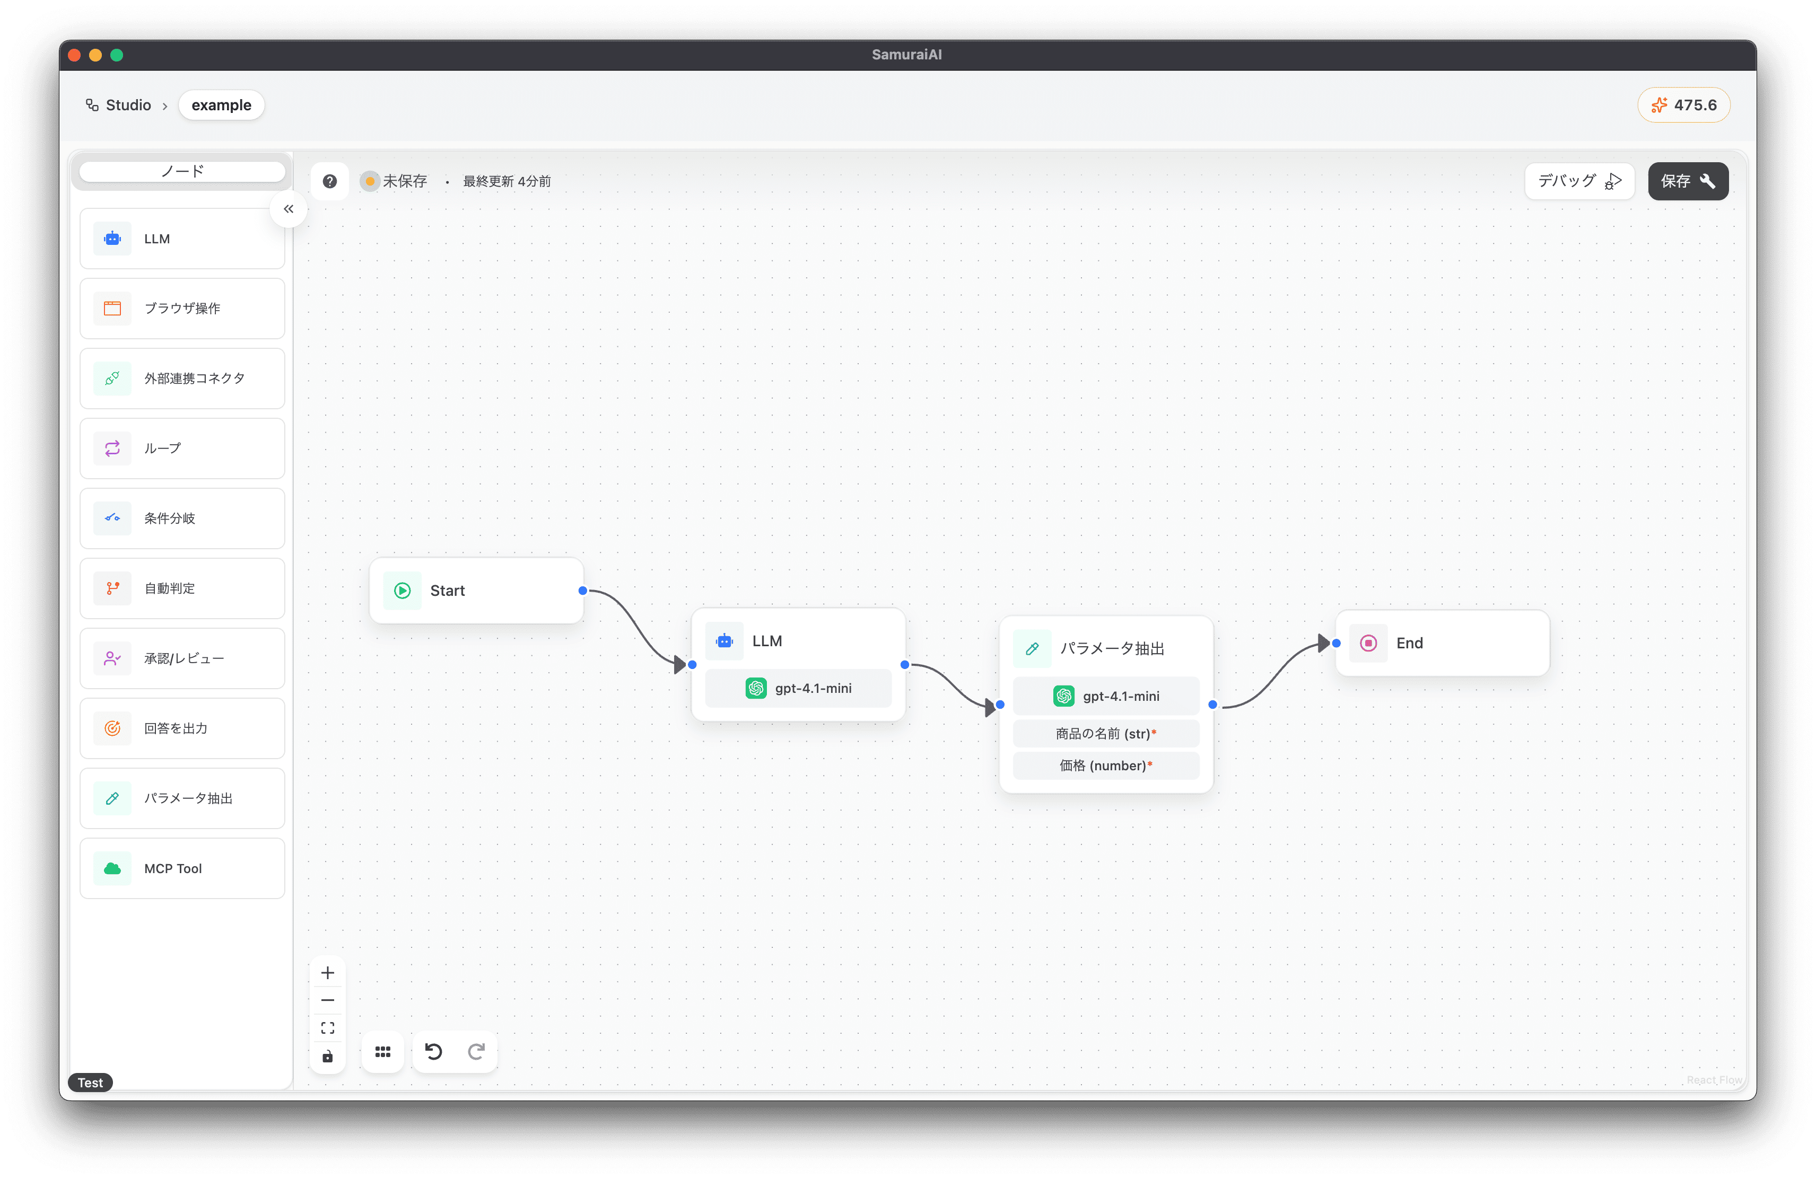Image resolution: width=1816 pixels, height=1179 pixels.
Task: Click the 保存 save button
Action: point(1688,181)
